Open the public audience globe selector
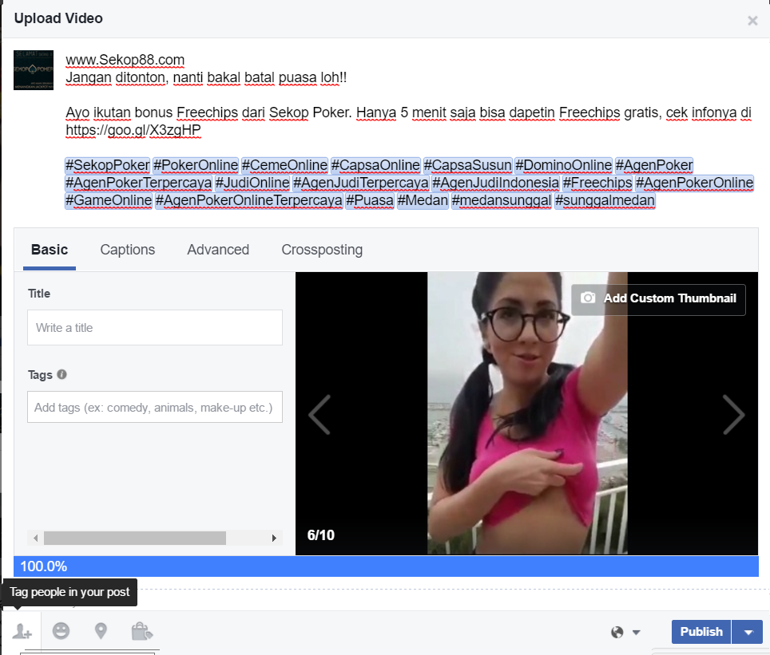 tap(625, 632)
